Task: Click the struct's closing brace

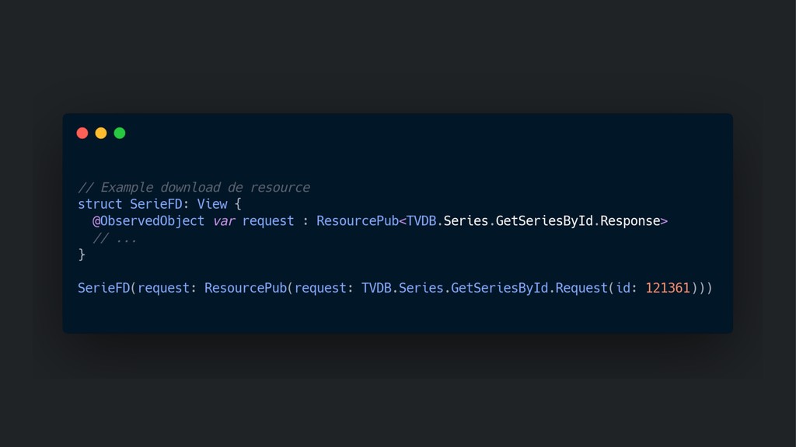Action: tap(82, 255)
